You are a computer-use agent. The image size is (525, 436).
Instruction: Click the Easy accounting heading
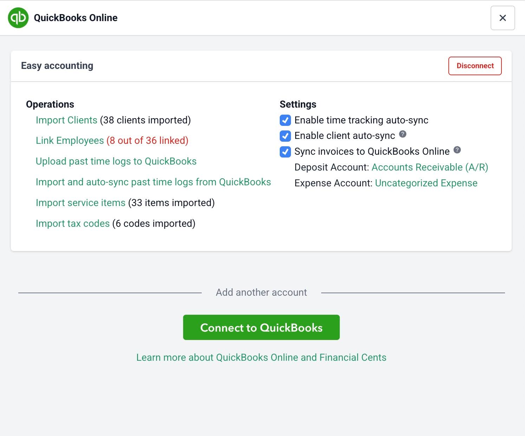[57, 66]
